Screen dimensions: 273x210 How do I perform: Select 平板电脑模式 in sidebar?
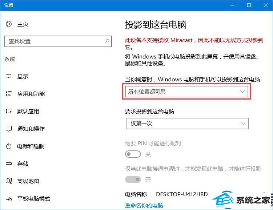point(33,198)
